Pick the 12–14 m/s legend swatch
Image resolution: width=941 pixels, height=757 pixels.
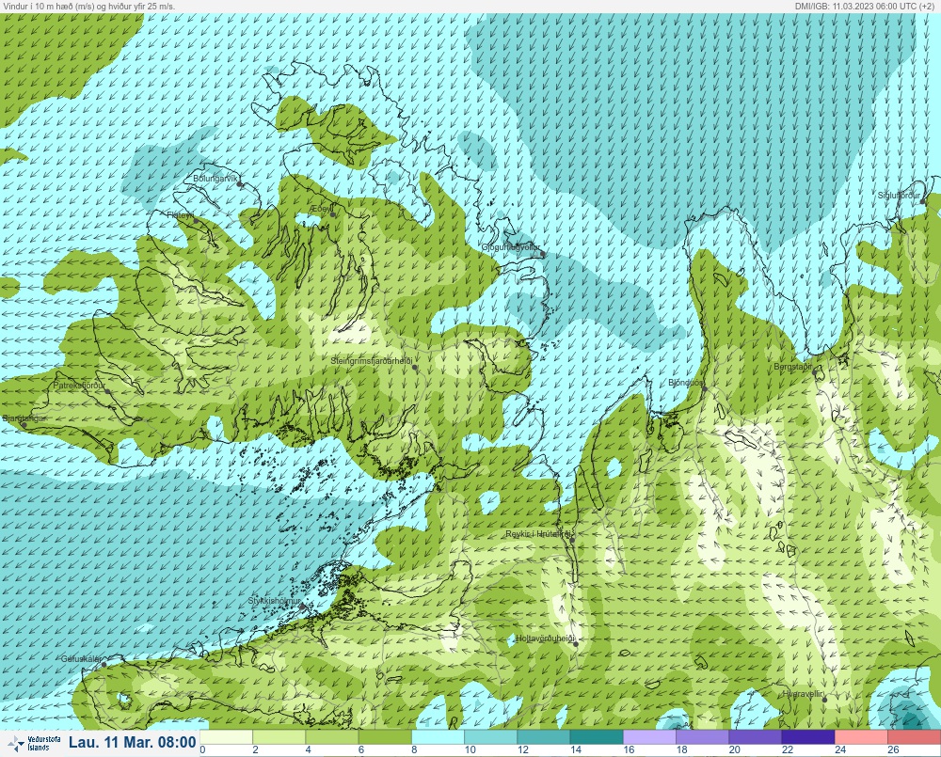pyautogui.click(x=543, y=736)
